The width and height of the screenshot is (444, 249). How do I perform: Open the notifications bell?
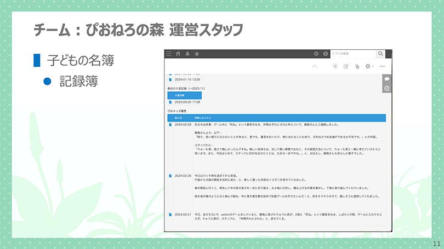(x=187, y=54)
